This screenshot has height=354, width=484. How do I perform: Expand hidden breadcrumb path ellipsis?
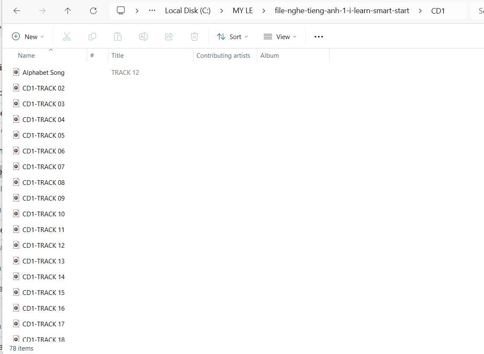click(152, 11)
